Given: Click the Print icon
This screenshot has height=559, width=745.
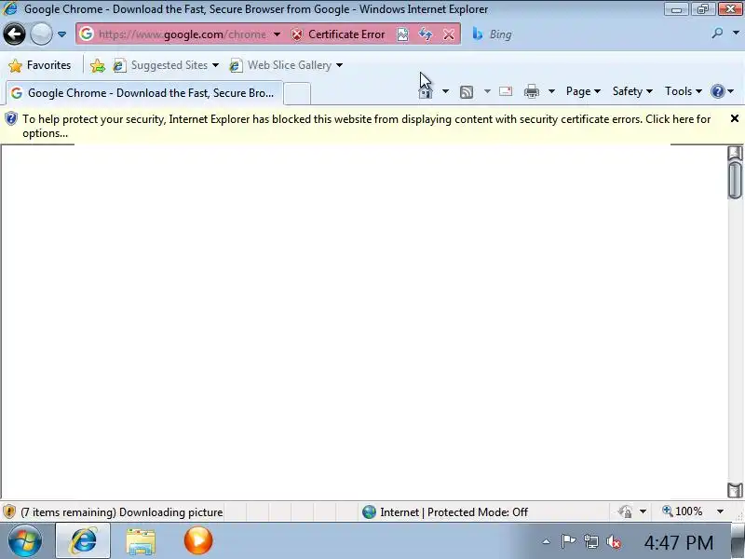Looking at the screenshot, I should [x=531, y=90].
